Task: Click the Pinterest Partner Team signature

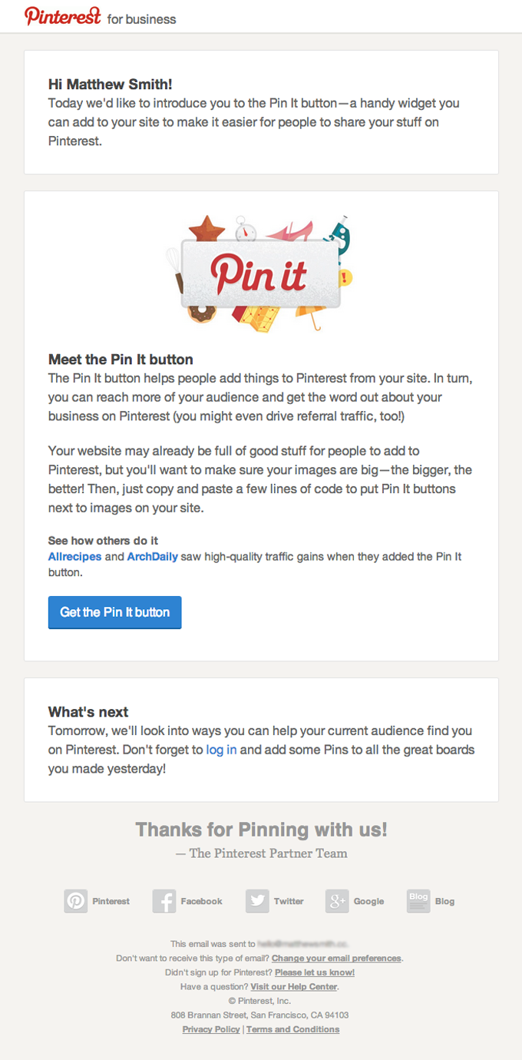Action: (261, 853)
